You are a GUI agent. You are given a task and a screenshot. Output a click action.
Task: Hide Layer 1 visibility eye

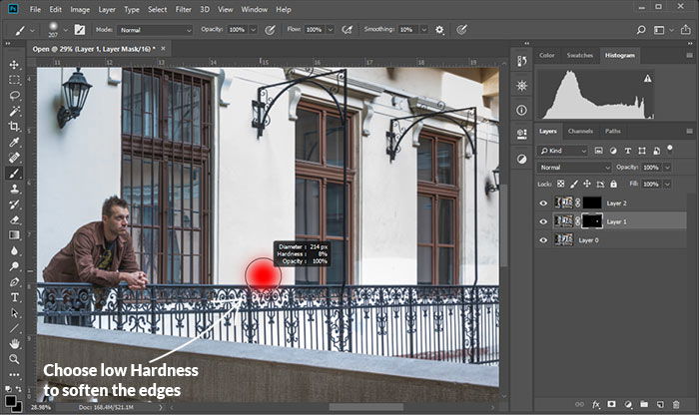[x=543, y=221]
